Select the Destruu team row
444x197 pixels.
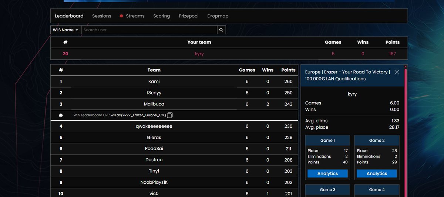[x=174, y=160]
